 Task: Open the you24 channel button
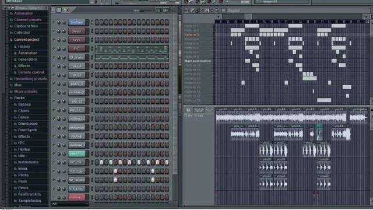(77, 66)
